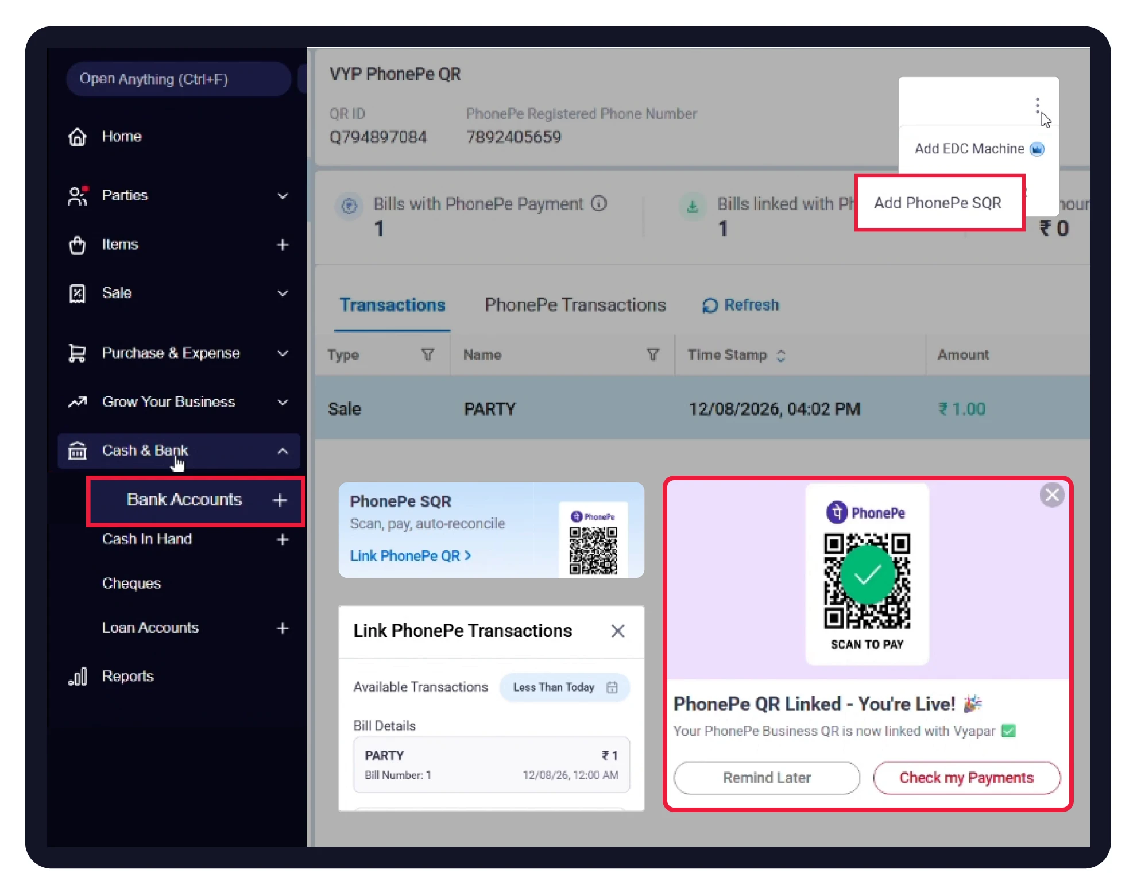Collapse the Cash & Bank section

coord(283,451)
